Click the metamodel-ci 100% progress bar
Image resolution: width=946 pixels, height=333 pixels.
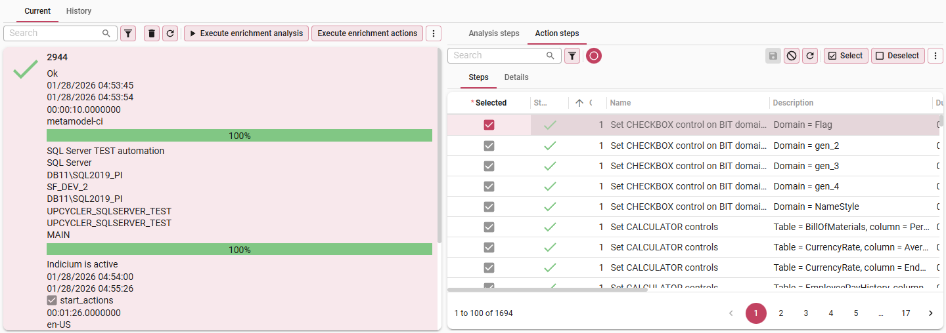(239, 136)
